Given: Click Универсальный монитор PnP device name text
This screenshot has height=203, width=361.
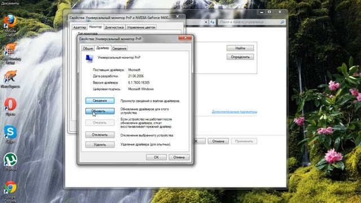Looking at the screenshot, I should (119, 58).
